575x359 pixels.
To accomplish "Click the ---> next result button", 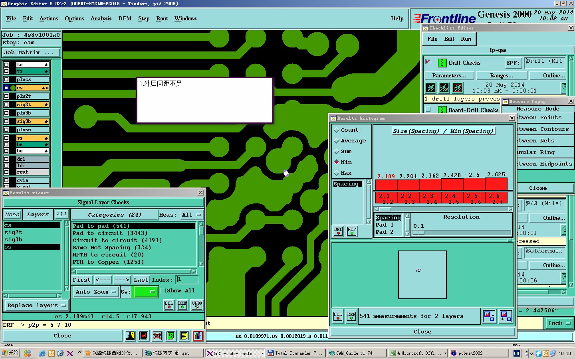I will tap(122, 280).
